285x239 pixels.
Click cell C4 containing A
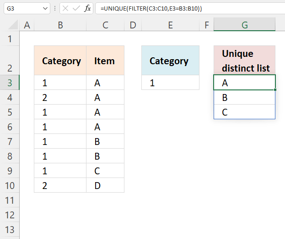tap(105, 97)
